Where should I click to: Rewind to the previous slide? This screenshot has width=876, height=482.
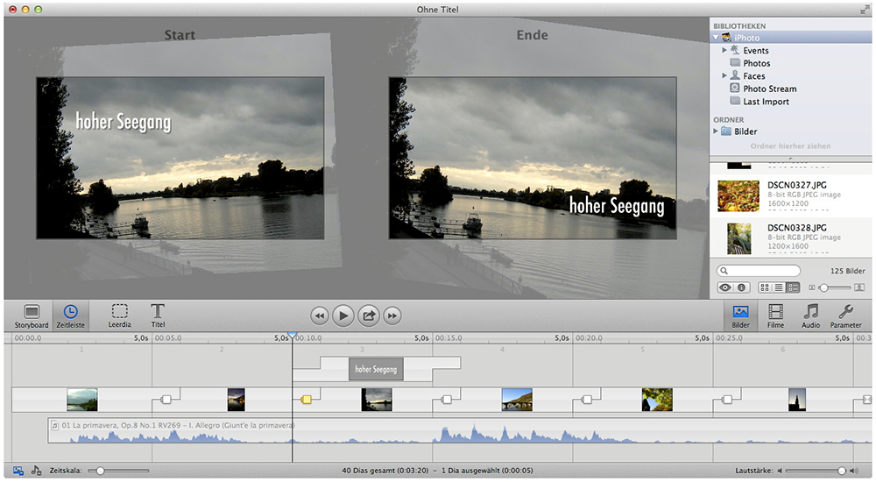pos(320,315)
